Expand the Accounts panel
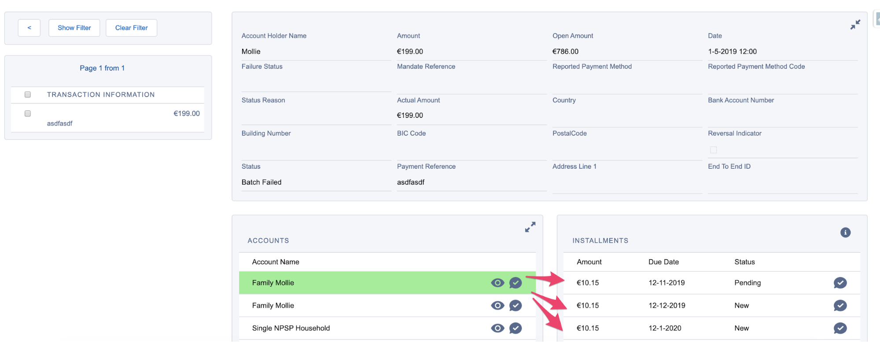Screen dimensions: 880x342 click(530, 227)
